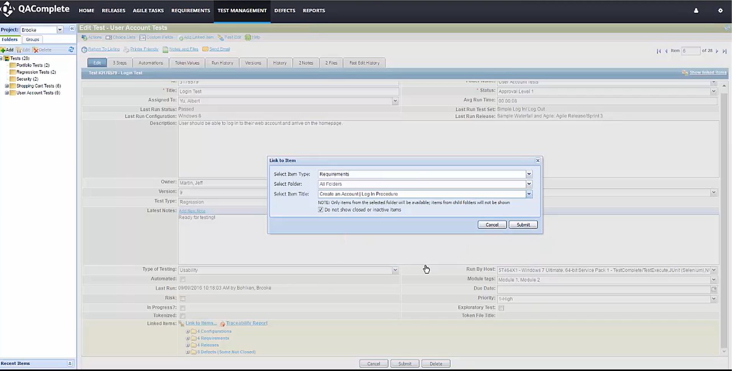732x371 pixels.
Task: Open the Select Folder dropdown
Action: (x=529, y=184)
